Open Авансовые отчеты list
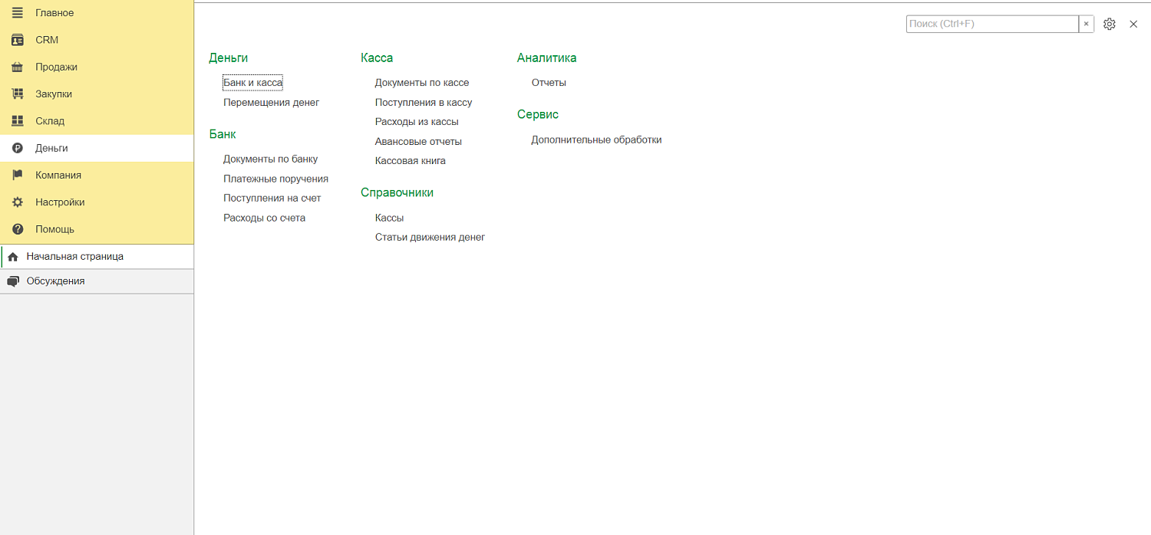This screenshot has height=535, width=1151. tap(418, 142)
